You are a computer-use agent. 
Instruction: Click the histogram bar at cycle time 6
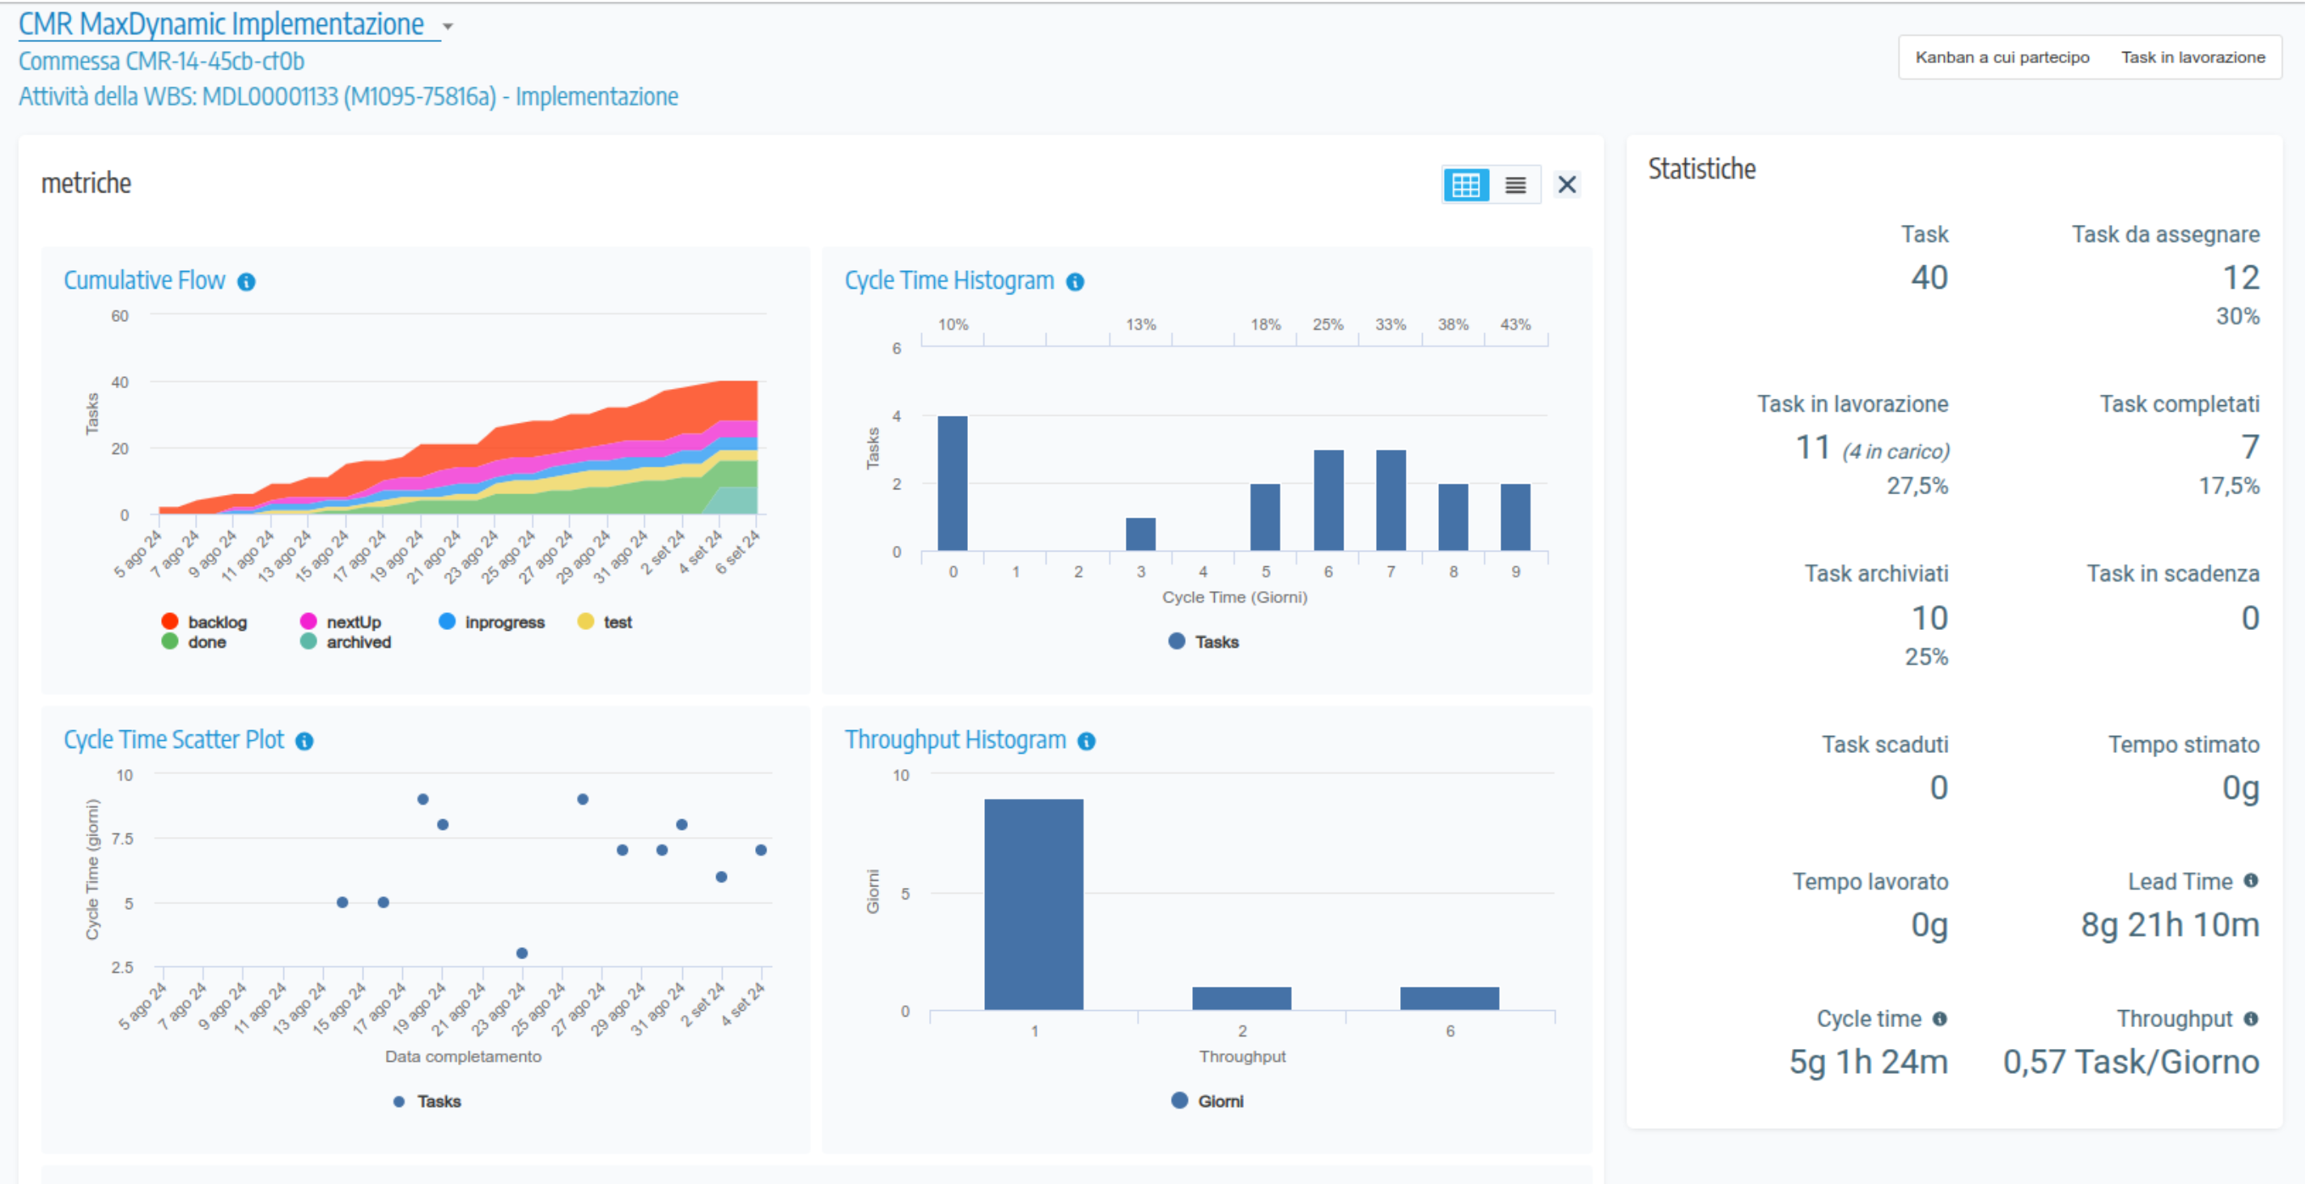click(x=1328, y=501)
